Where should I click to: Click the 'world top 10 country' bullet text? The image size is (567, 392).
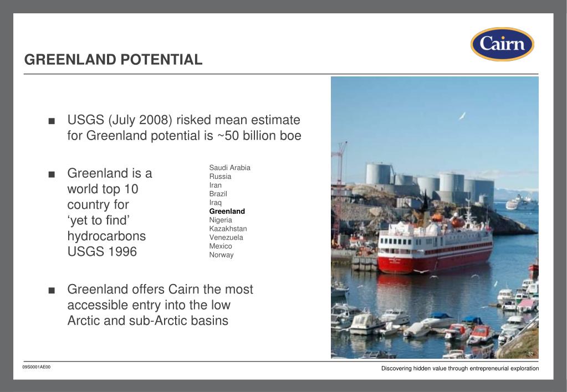click(110, 213)
